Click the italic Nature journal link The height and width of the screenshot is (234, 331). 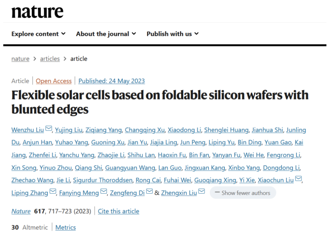click(21, 211)
